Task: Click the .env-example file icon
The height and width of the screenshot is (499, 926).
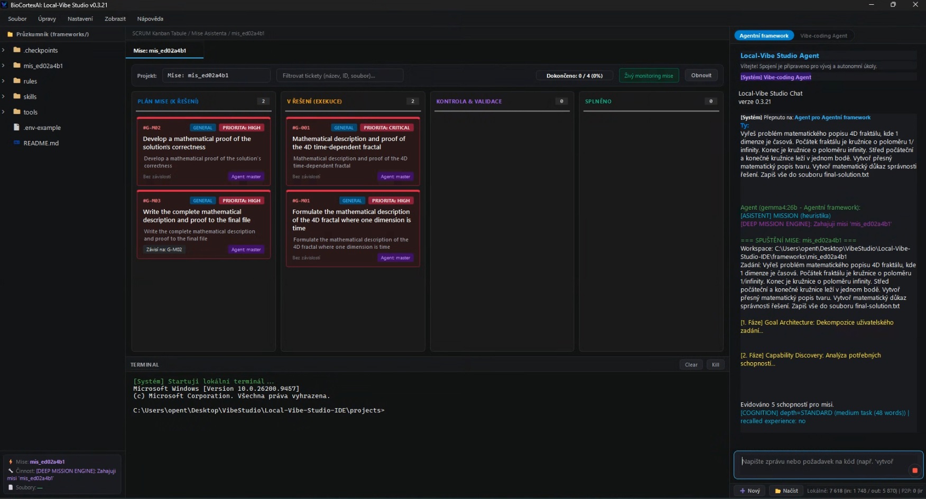Action: [17, 127]
